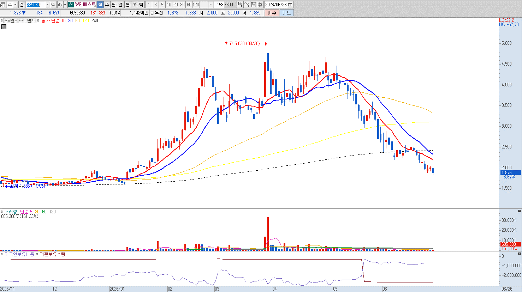Click the 매수 buy button
Screen dimensions: 522x292
272,13
